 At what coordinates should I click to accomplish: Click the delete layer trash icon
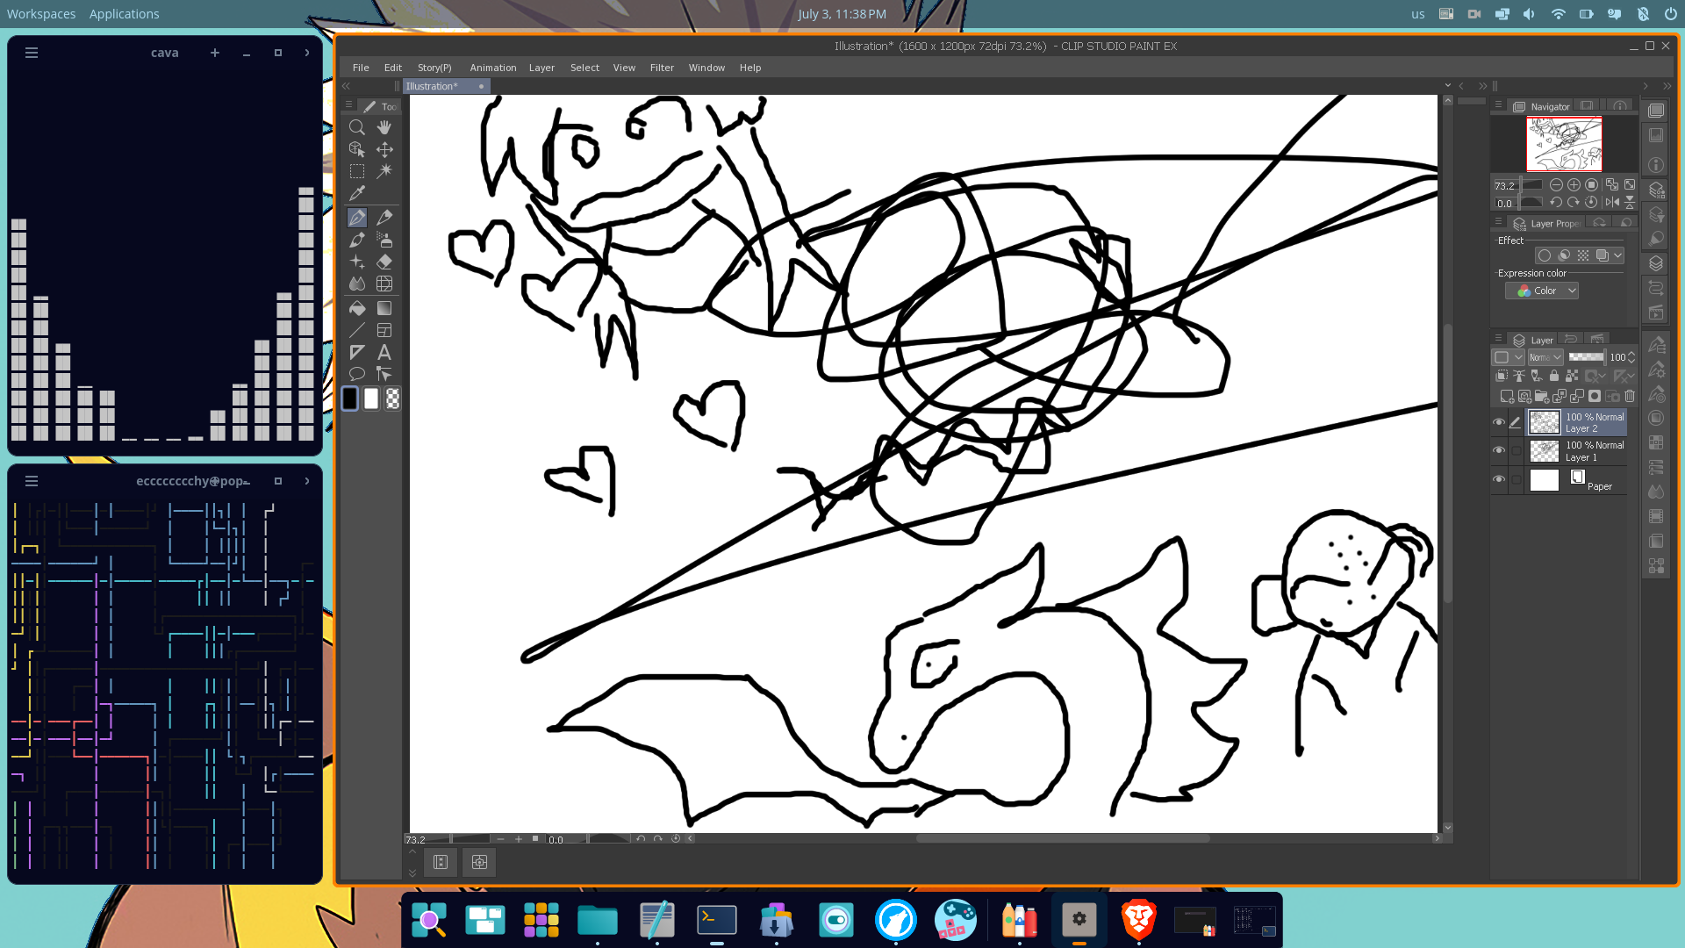tap(1630, 396)
